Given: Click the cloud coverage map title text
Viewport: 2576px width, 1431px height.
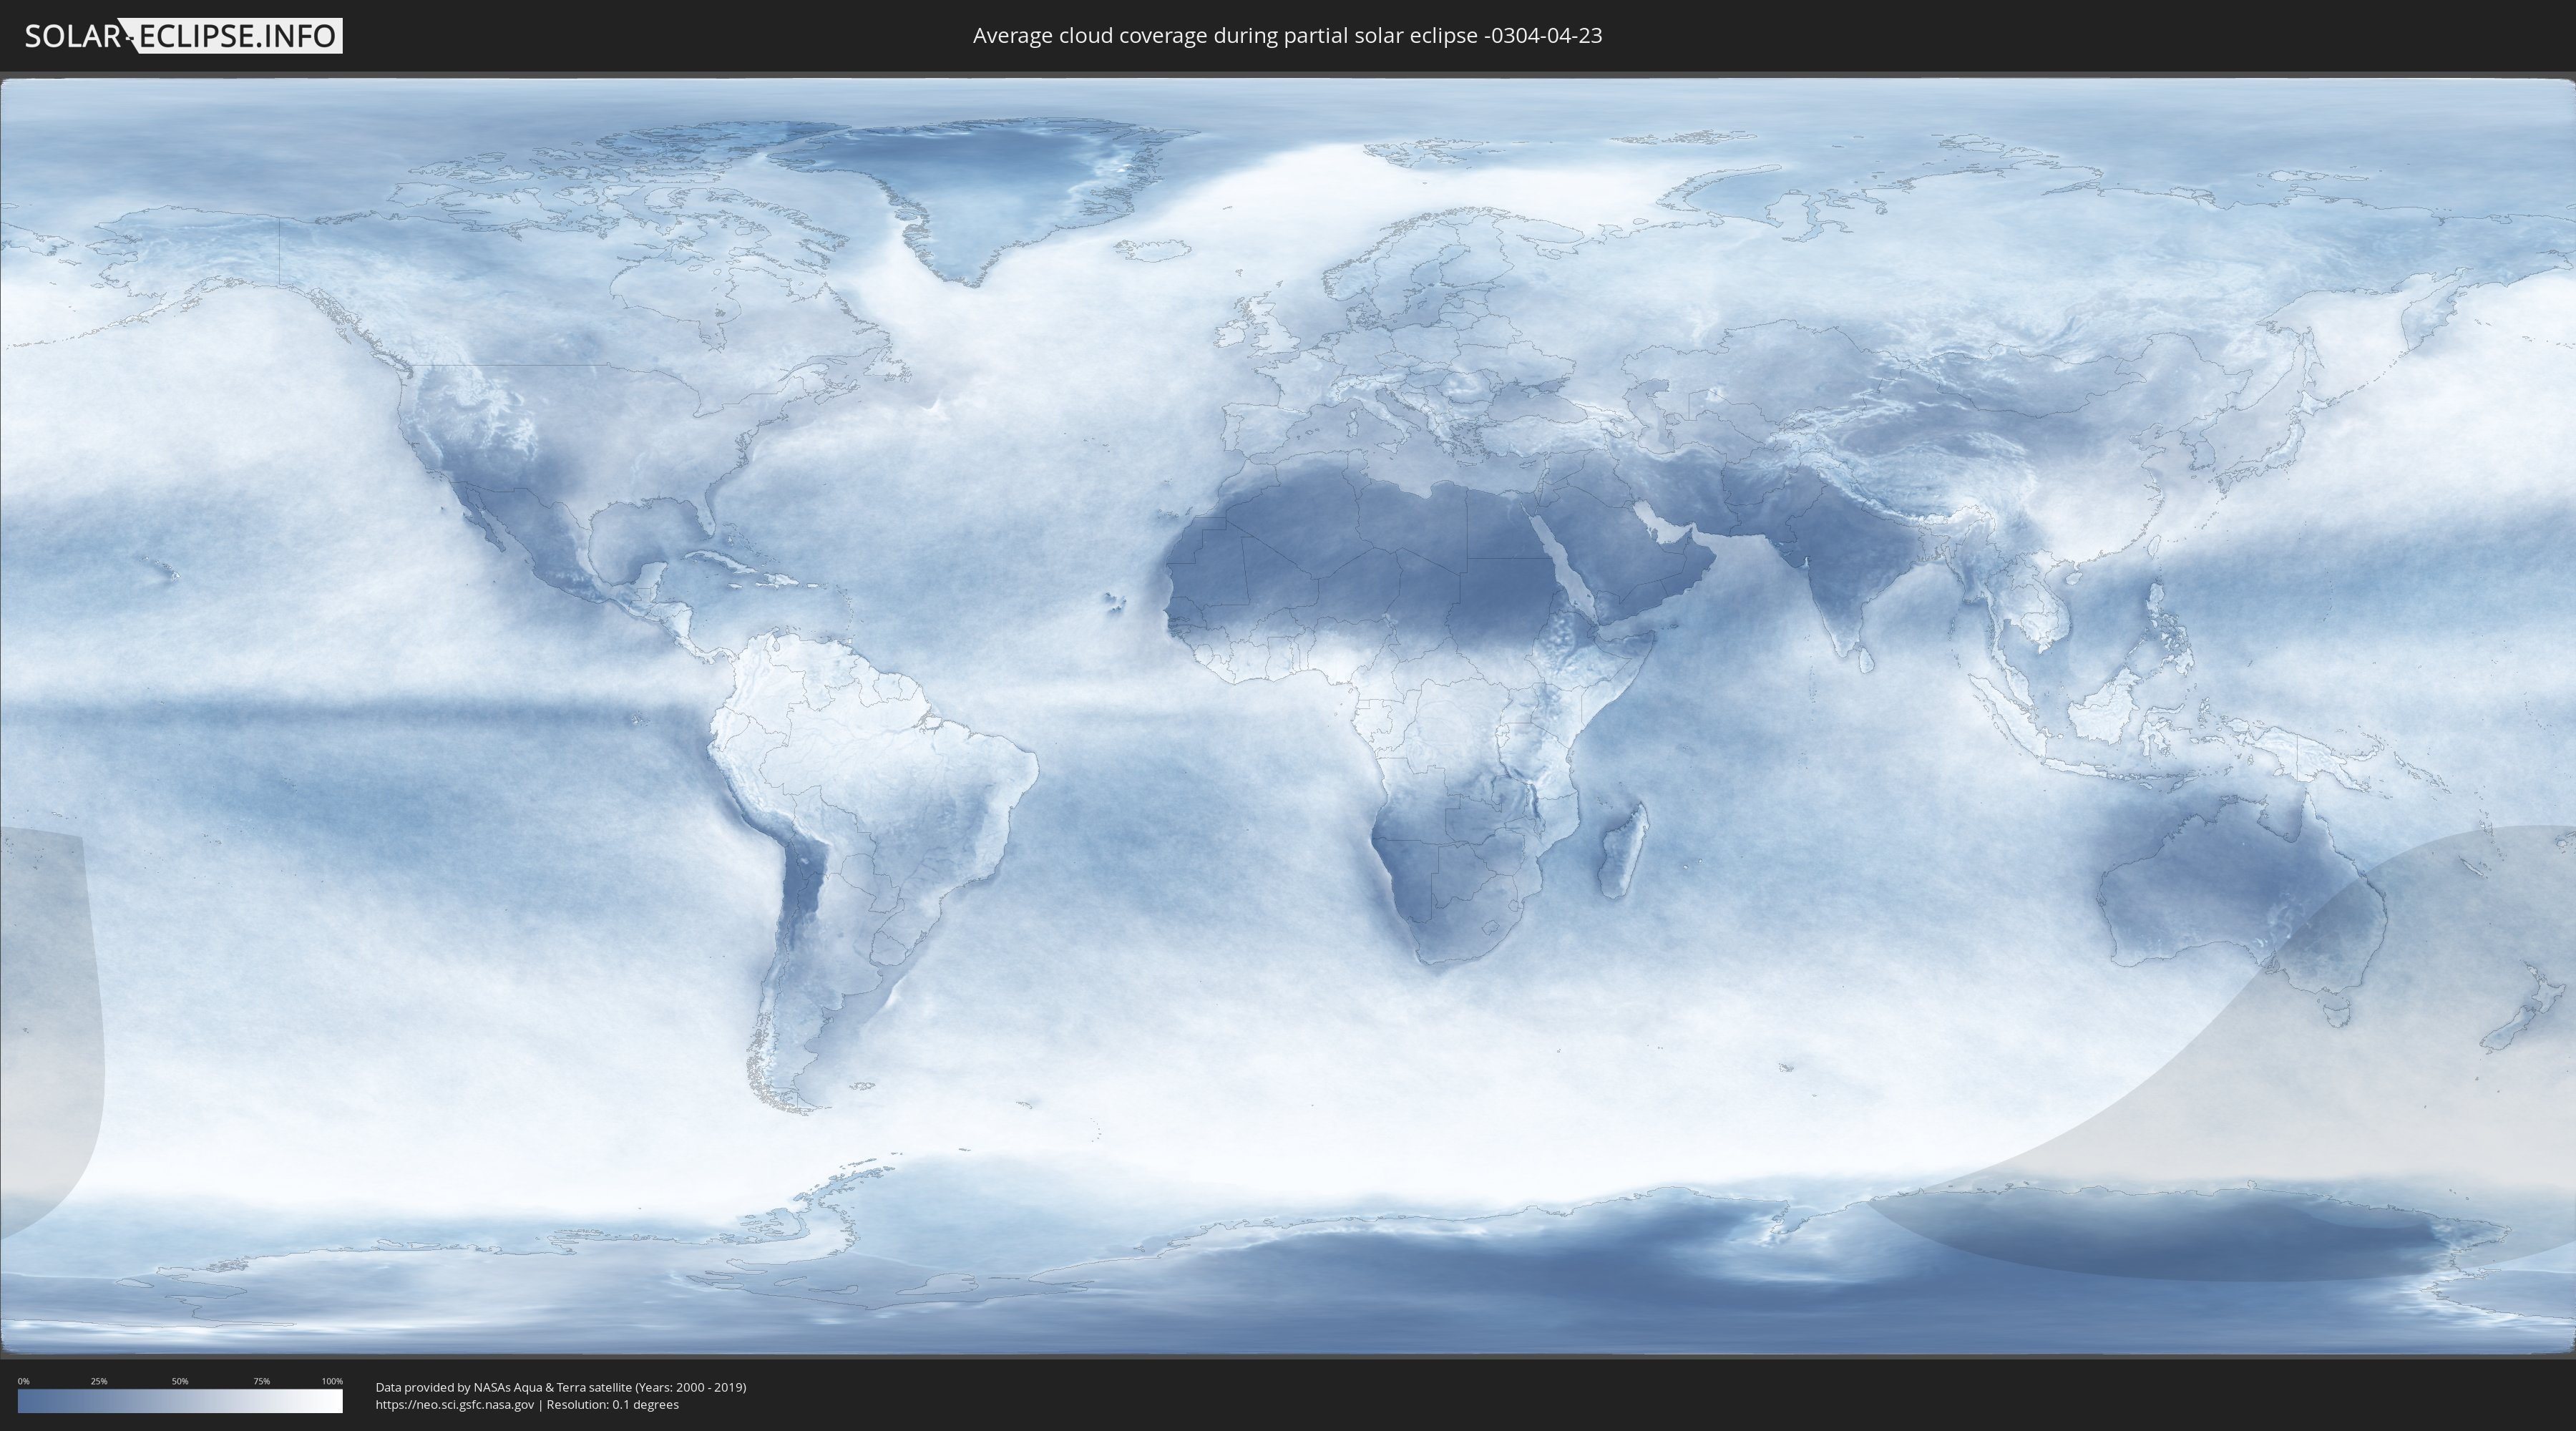Looking at the screenshot, I should 1287,36.
